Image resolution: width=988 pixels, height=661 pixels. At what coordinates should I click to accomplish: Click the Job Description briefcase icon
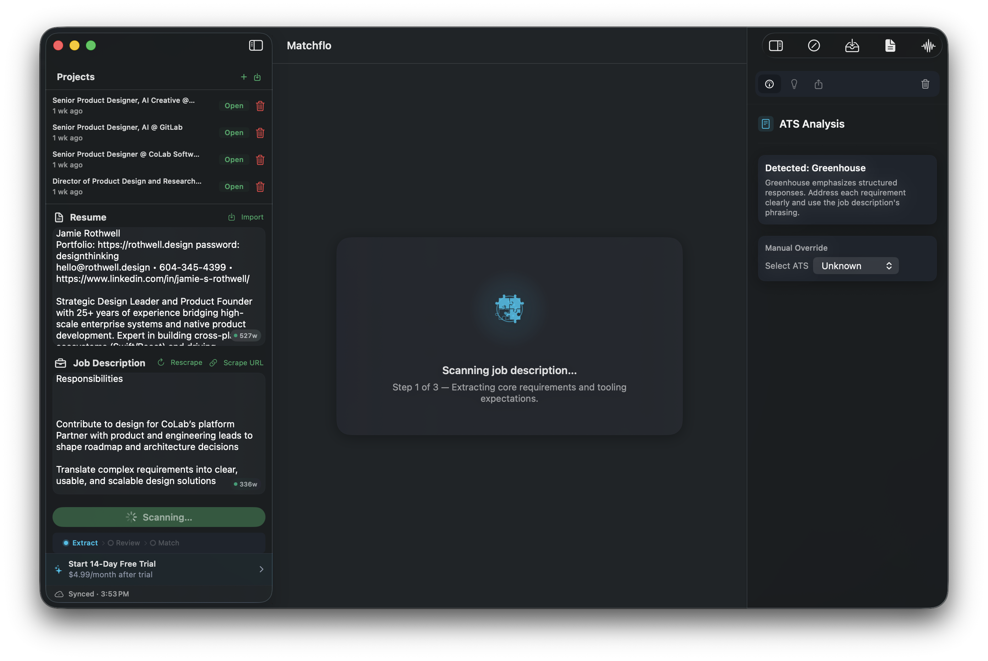click(61, 363)
